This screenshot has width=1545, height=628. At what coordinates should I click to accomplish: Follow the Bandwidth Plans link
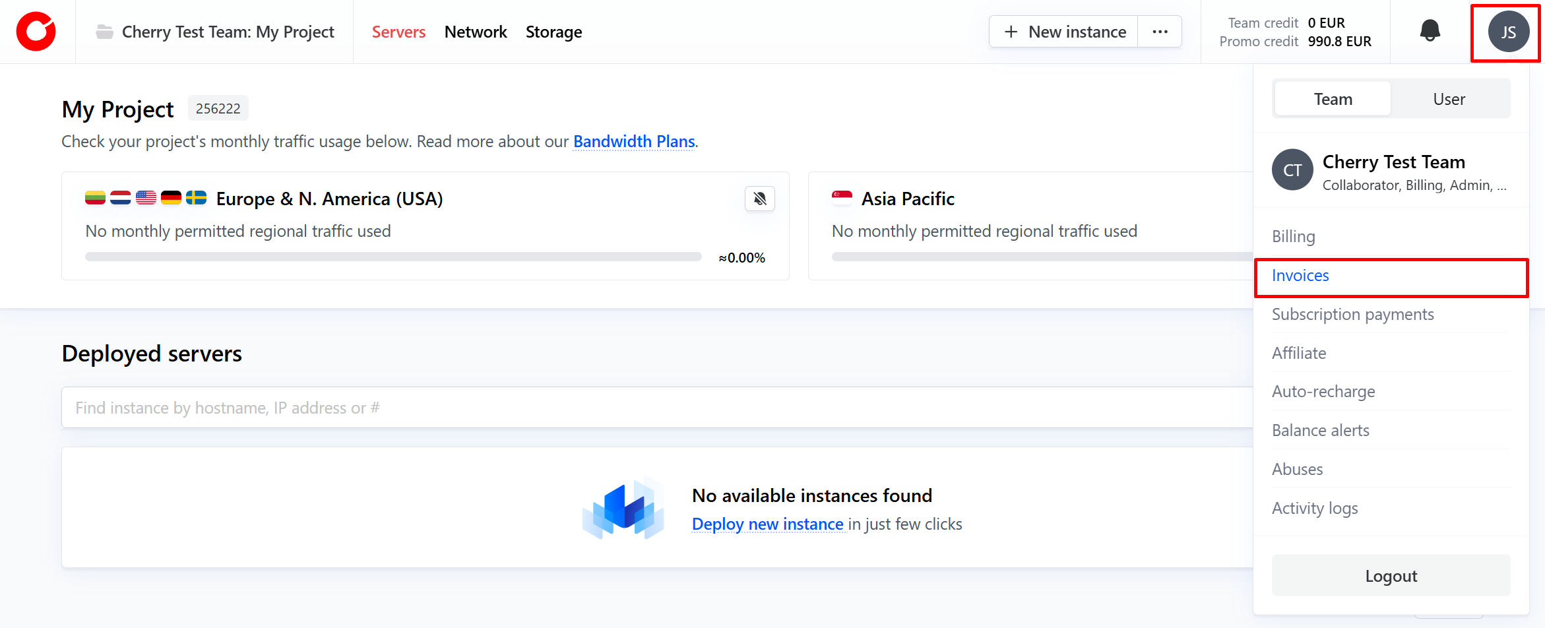(633, 142)
